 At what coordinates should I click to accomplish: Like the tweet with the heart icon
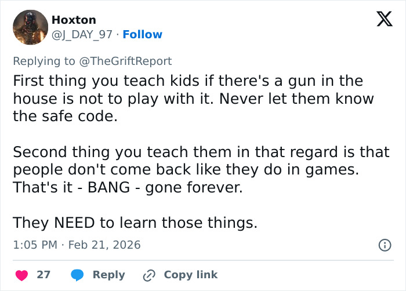coord(21,275)
